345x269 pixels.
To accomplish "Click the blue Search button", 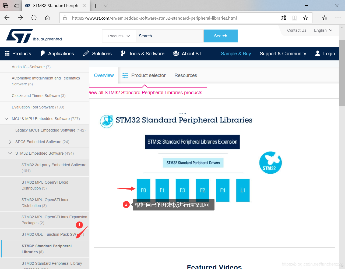I will pos(221,36).
